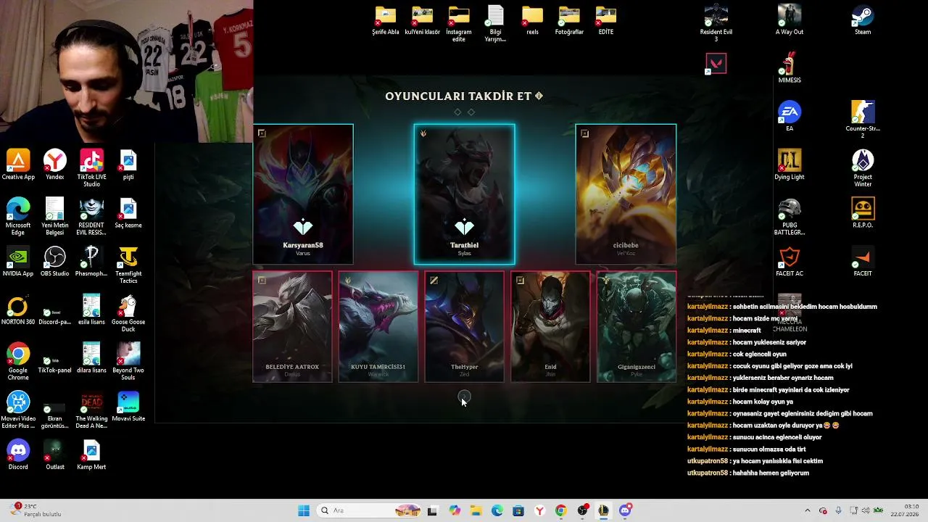The image size is (928, 522).
Task: Select the Tarathiel Sylas player card
Action: pyautogui.click(x=465, y=194)
